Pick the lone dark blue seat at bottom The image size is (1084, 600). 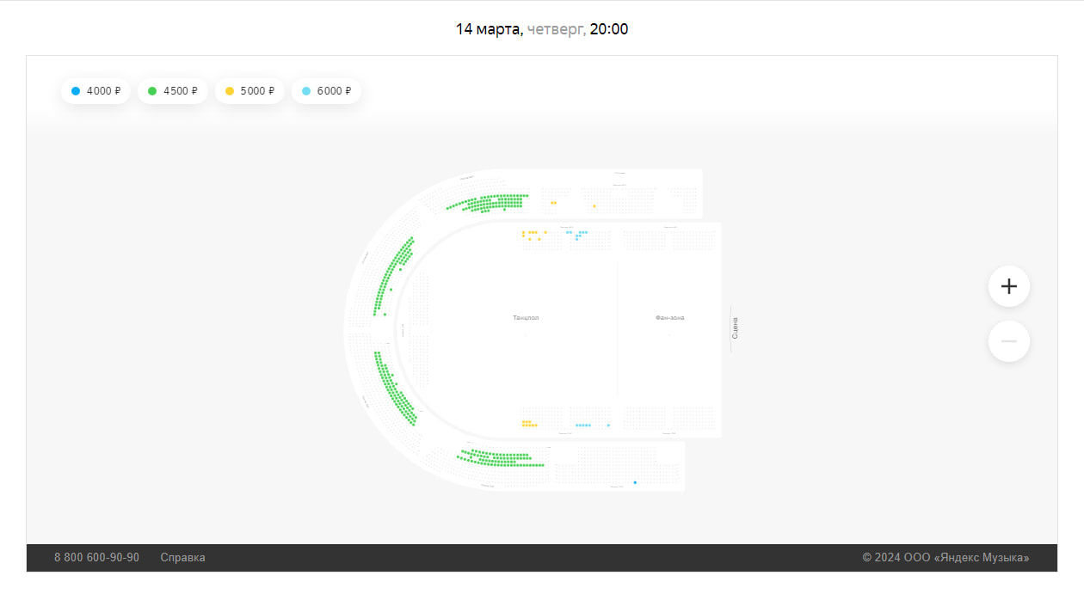[x=635, y=483]
